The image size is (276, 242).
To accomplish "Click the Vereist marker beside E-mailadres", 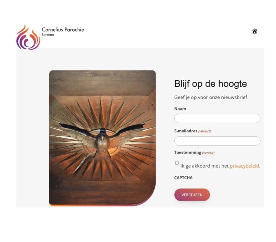I will tap(204, 131).
